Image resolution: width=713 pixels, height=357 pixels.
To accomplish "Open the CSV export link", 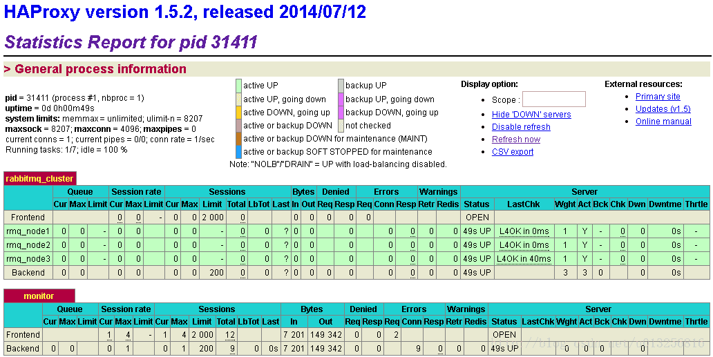I will pos(513,152).
